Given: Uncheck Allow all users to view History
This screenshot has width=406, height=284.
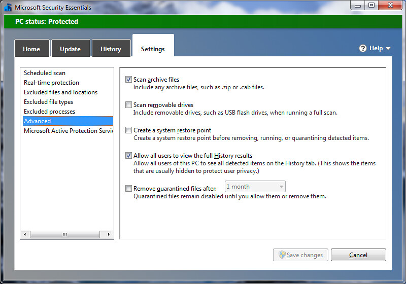Looking at the screenshot, I should (x=128, y=156).
